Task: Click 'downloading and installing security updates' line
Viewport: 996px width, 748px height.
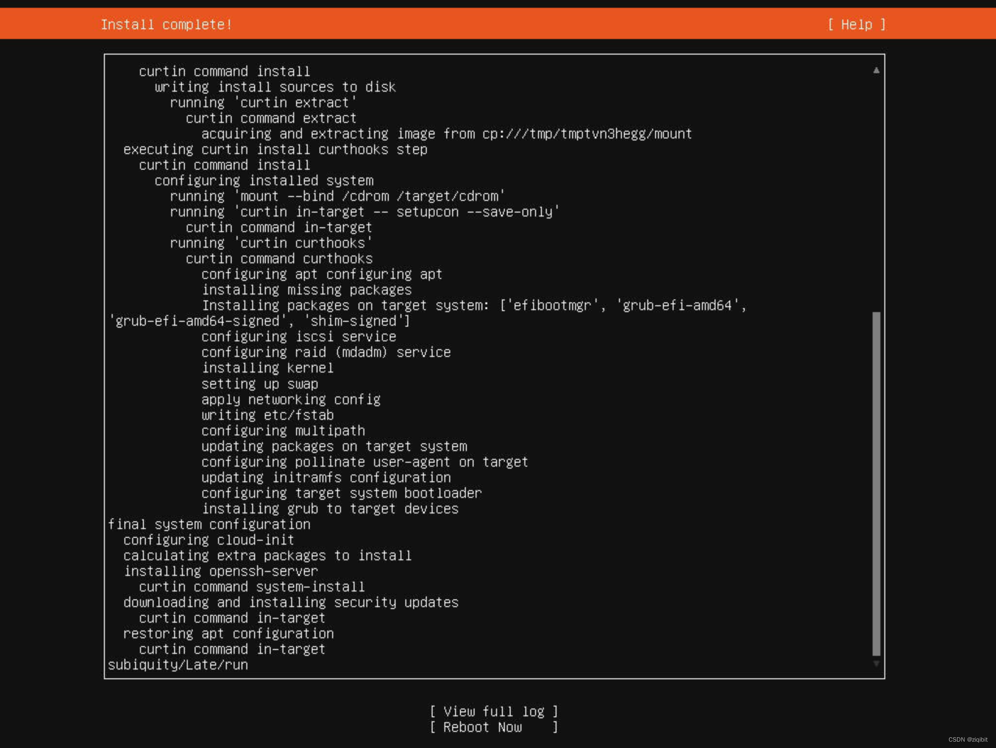Action: pyautogui.click(x=291, y=602)
